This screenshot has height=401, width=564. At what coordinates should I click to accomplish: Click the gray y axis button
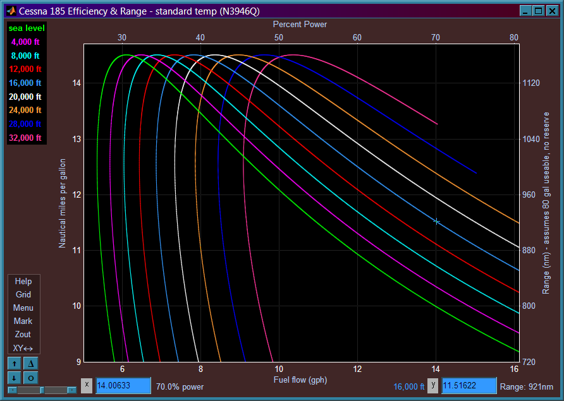coord(433,385)
